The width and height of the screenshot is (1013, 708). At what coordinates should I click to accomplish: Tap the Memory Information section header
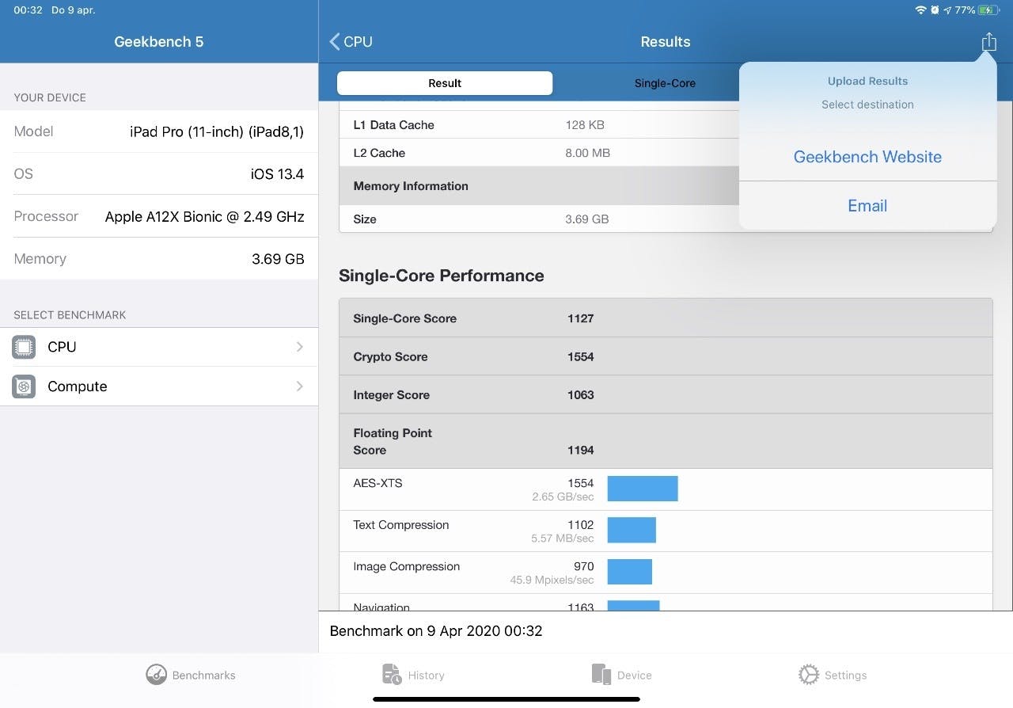click(411, 186)
